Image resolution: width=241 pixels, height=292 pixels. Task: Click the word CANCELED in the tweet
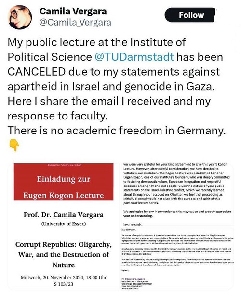coord(37,71)
